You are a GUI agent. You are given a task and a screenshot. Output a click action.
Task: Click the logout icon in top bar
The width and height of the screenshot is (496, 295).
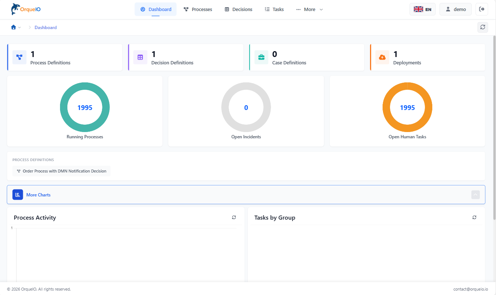pos(482,9)
